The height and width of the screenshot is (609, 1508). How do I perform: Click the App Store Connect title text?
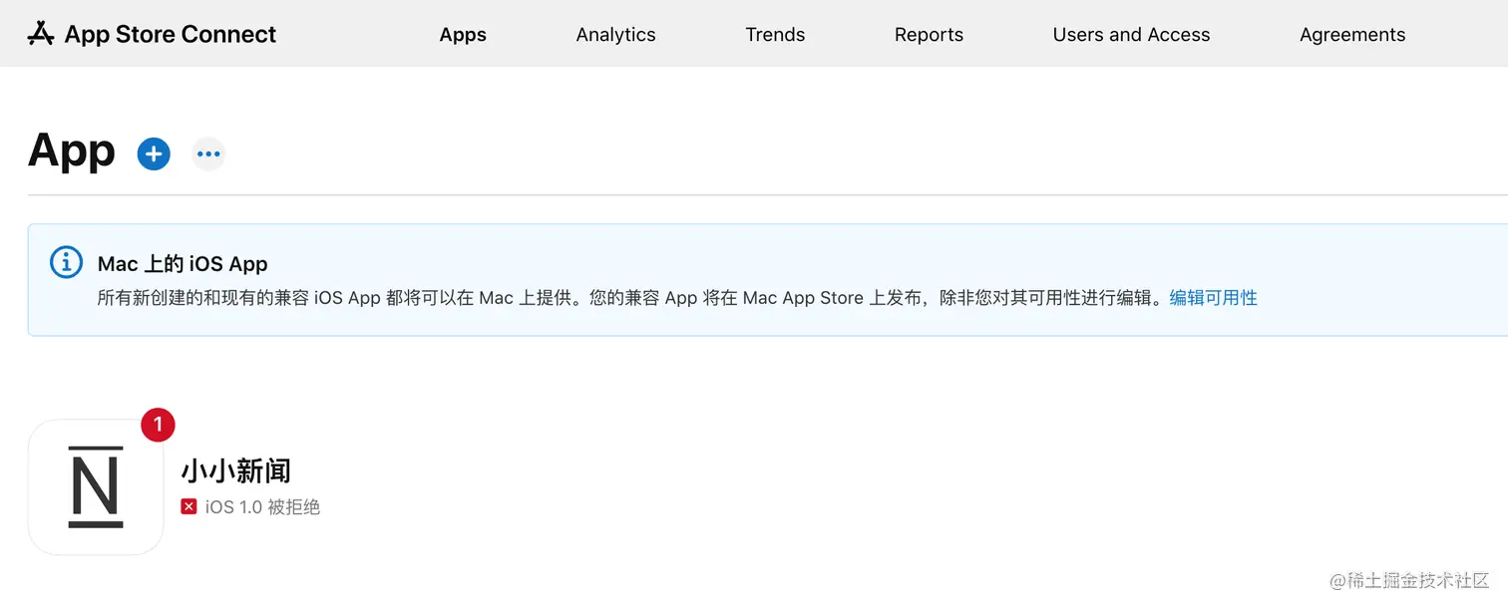pos(171,34)
